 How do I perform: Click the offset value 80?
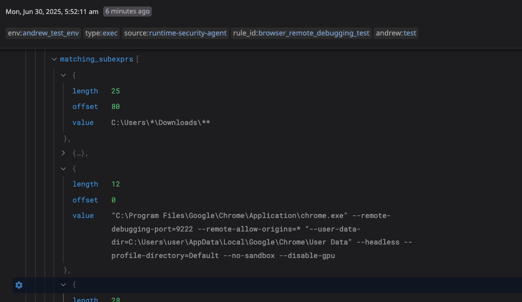116,106
